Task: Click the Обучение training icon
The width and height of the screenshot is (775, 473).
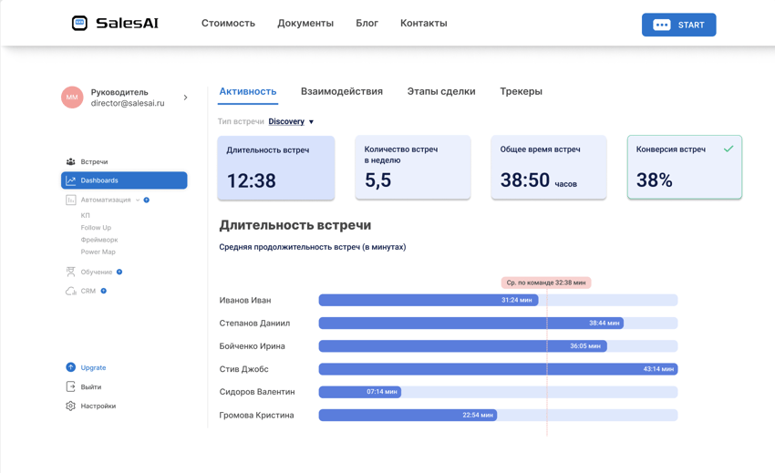Action: pyautogui.click(x=70, y=272)
